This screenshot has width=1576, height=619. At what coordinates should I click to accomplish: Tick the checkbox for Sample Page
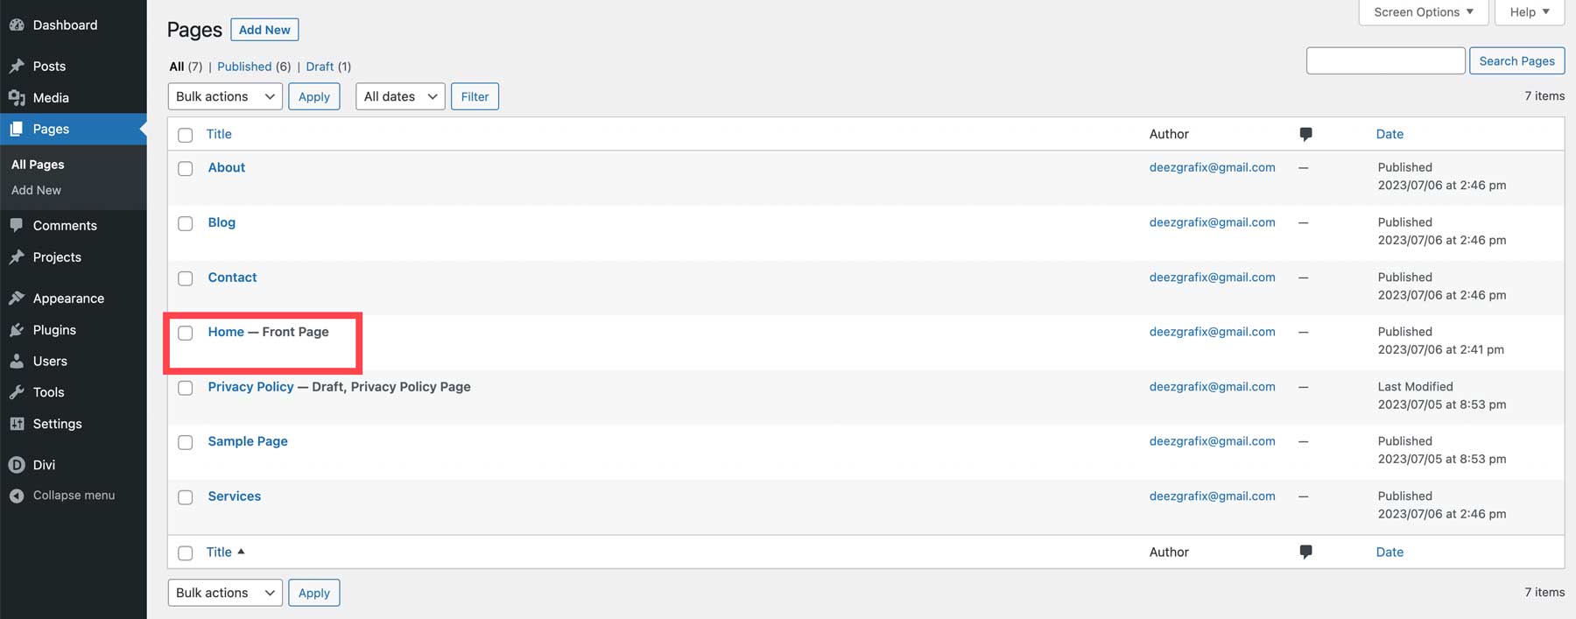(186, 442)
